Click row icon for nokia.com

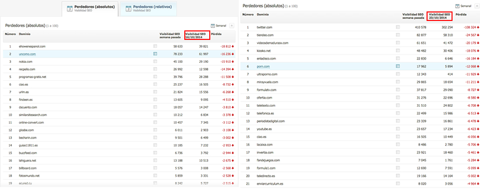tap(155, 61)
